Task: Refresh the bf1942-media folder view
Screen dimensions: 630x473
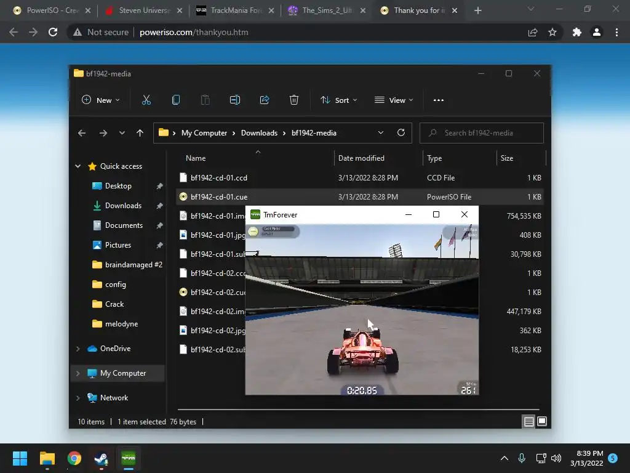Action: pyautogui.click(x=401, y=133)
